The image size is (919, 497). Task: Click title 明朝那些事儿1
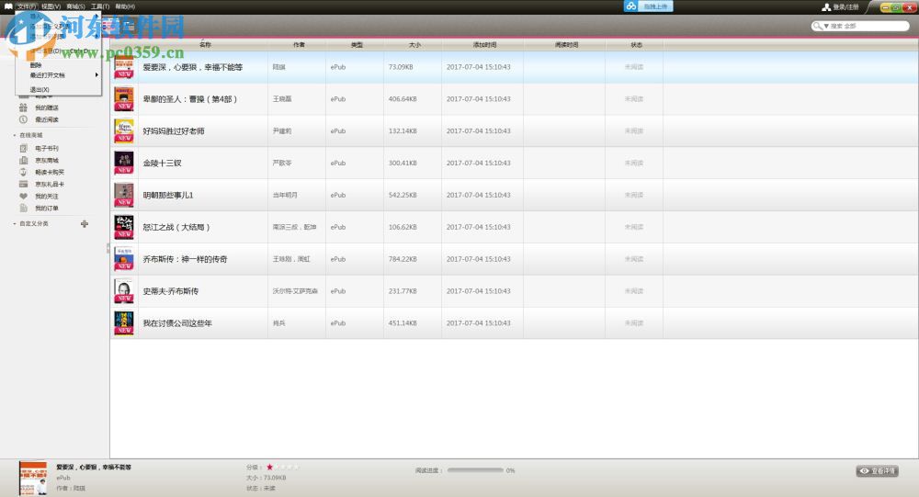tap(168, 195)
